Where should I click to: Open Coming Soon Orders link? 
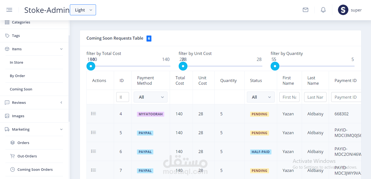click(x=35, y=169)
